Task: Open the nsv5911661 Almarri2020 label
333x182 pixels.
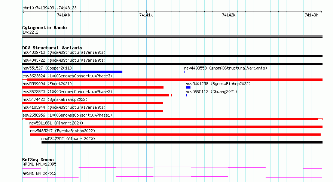Action: point(56,123)
